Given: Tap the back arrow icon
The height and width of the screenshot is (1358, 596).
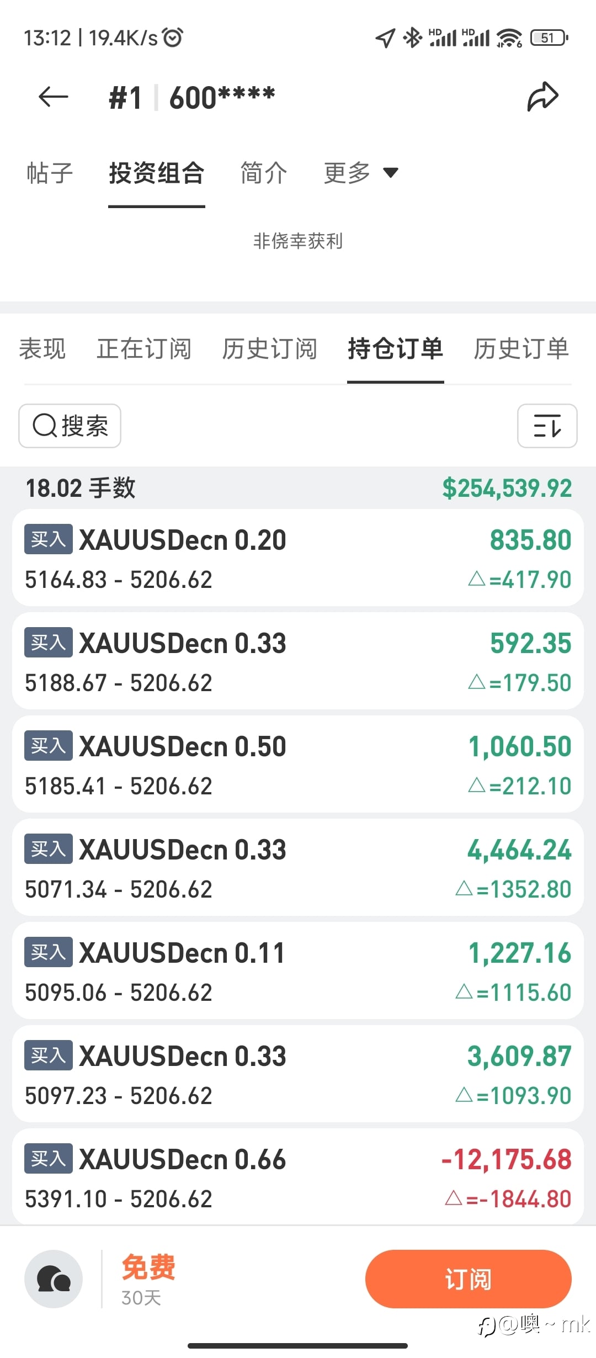Looking at the screenshot, I should click(53, 97).
